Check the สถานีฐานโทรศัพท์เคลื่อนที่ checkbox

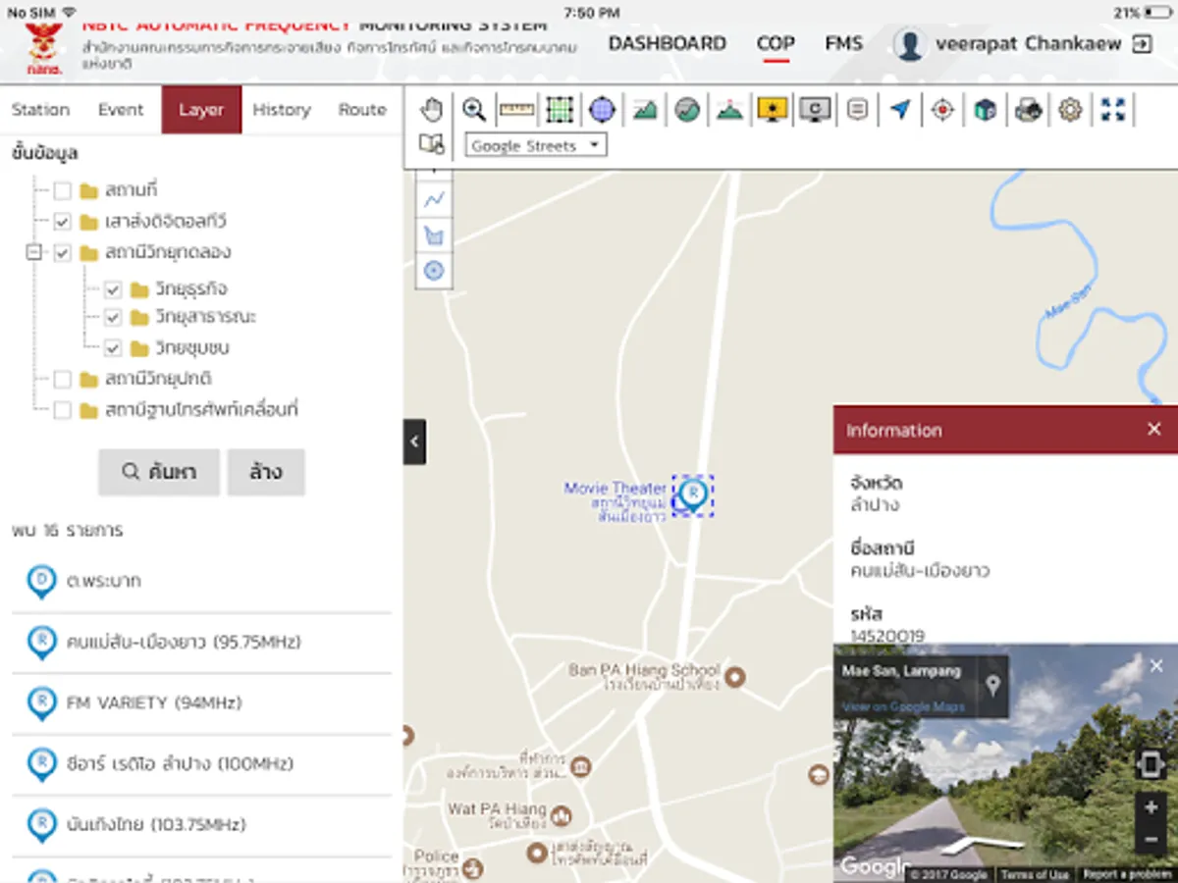[62, 410]
